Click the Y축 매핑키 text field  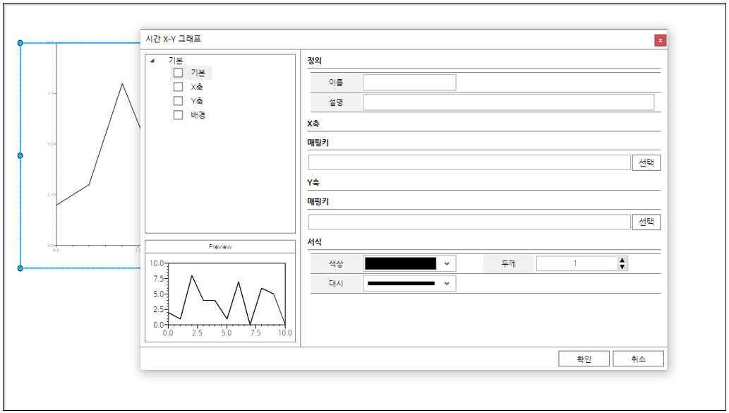pyautogui.click(x=469, y=222)
